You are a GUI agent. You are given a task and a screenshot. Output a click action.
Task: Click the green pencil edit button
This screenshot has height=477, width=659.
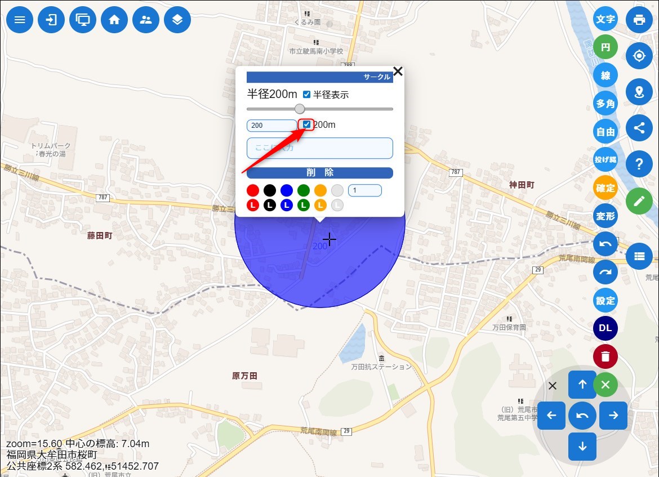pos(639,200)
